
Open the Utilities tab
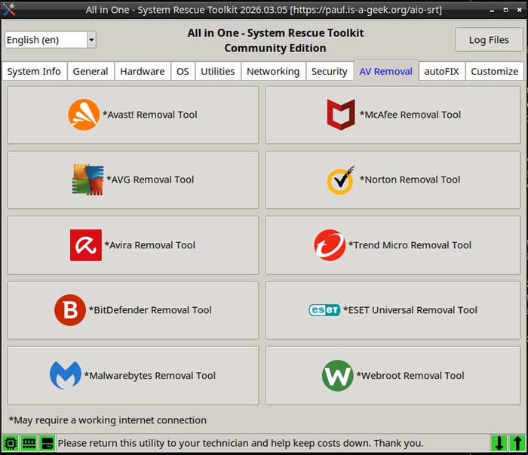pos(218,72)
